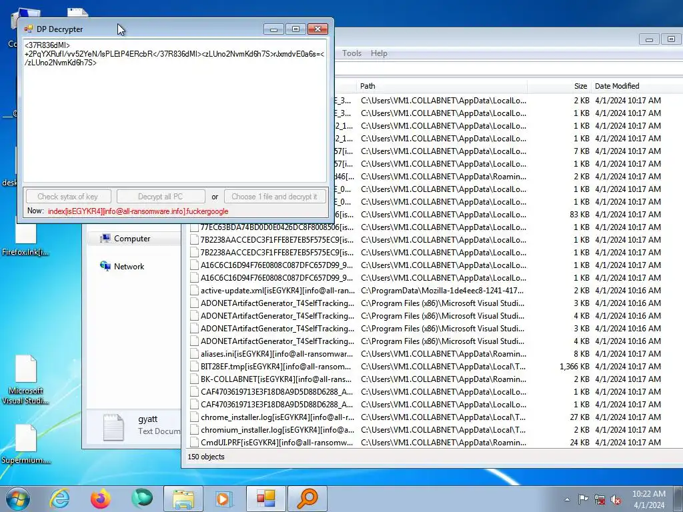
Task: Show hidden icons arrow in system tray
Action: [567, 499]
